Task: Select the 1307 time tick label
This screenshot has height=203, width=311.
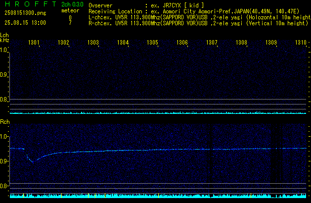Action: coord(212,43)
